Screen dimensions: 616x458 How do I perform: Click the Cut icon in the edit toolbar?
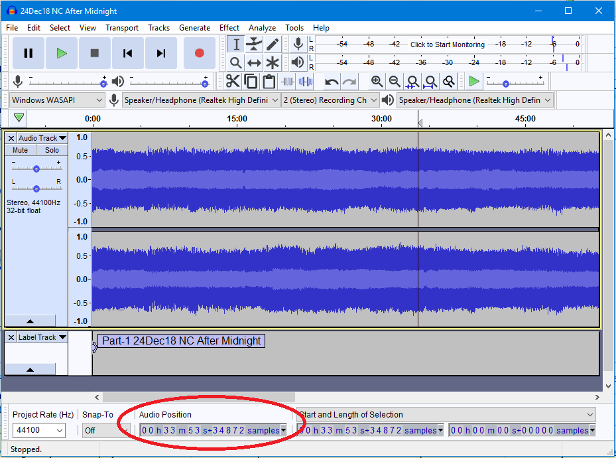point(233,81)
